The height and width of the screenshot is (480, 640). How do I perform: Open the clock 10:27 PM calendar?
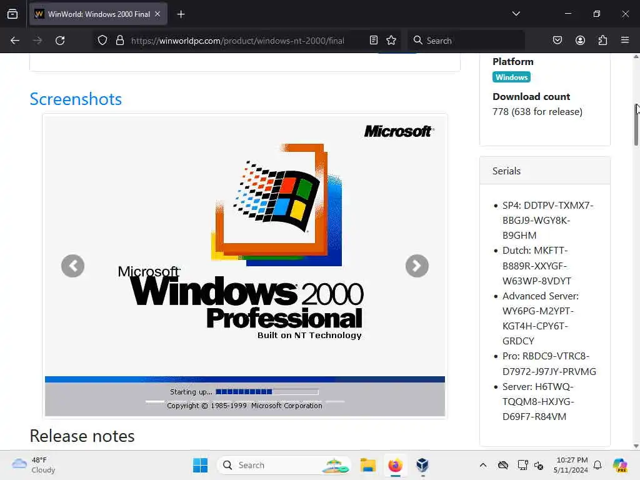(571, 465)
